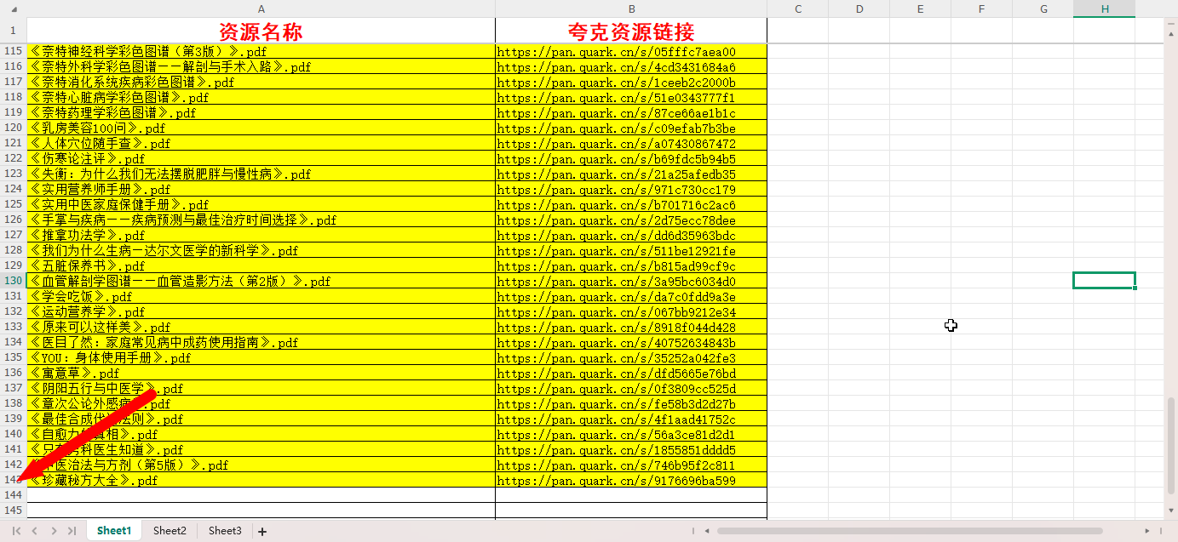Select column H header

[x=1104, y=9]
